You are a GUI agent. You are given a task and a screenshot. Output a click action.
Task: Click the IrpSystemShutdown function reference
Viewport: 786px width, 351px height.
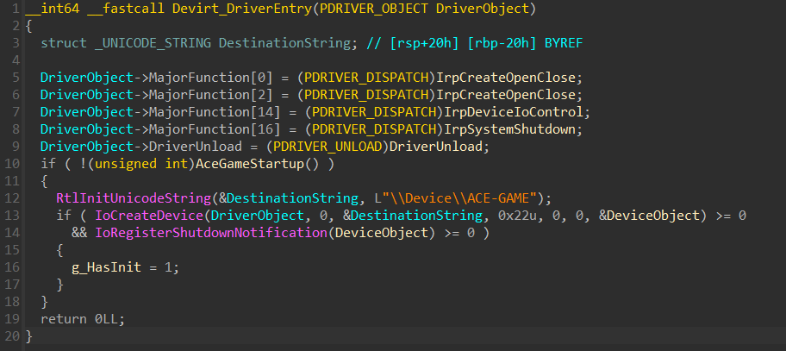tap(510, 129)
